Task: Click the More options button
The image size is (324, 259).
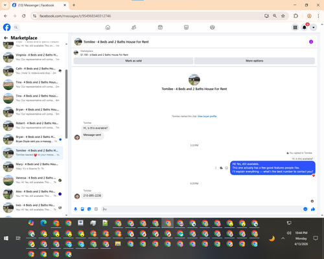Action: pos(255,61)
